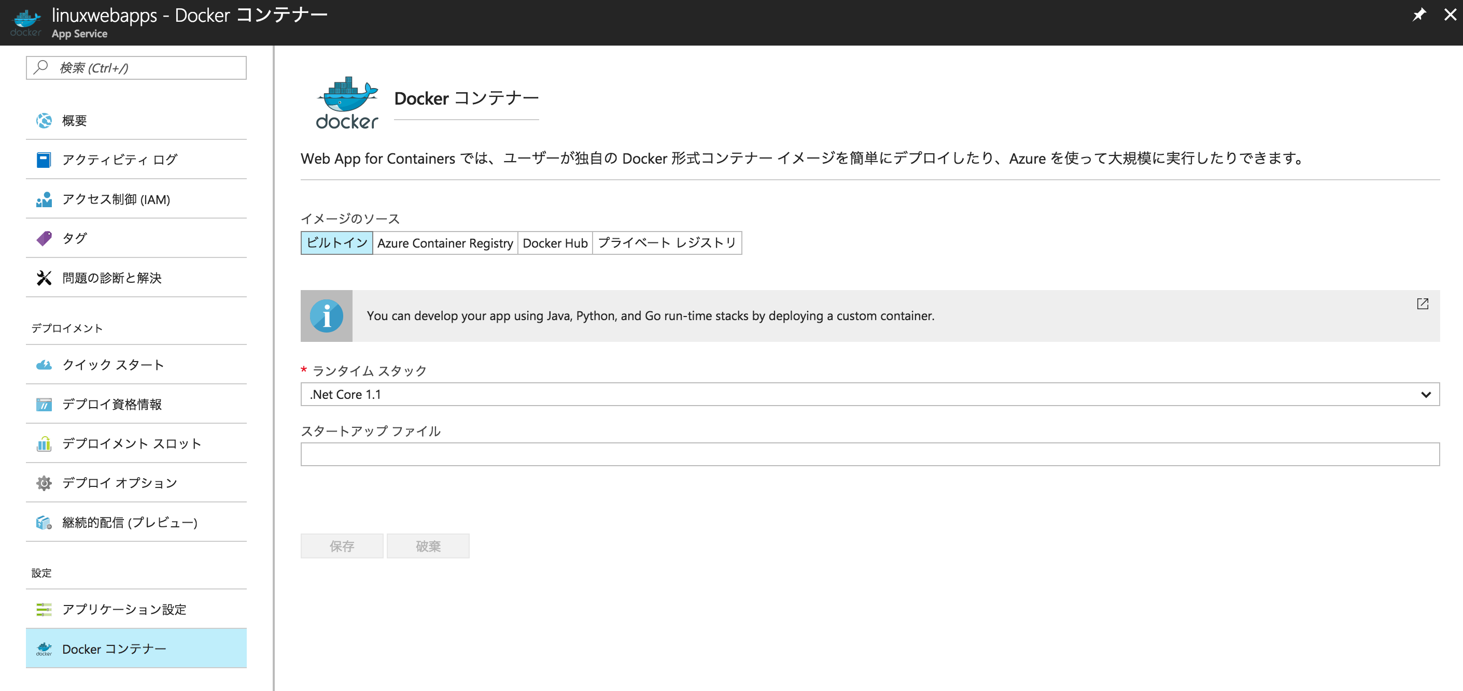Open アクセス制御 (IAM) menu item
This screenshot has width=1463, height=691.
pyautogui.click(x=136, y=199)
